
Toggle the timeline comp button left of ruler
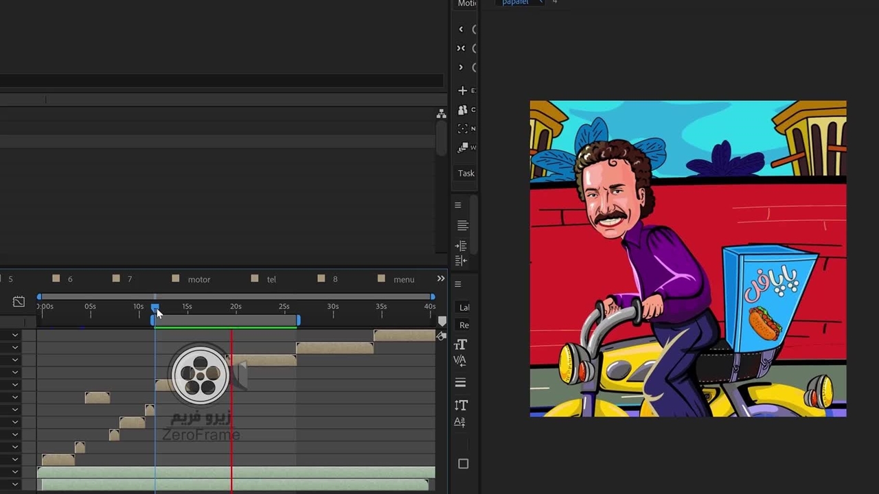tap(19, 302)
